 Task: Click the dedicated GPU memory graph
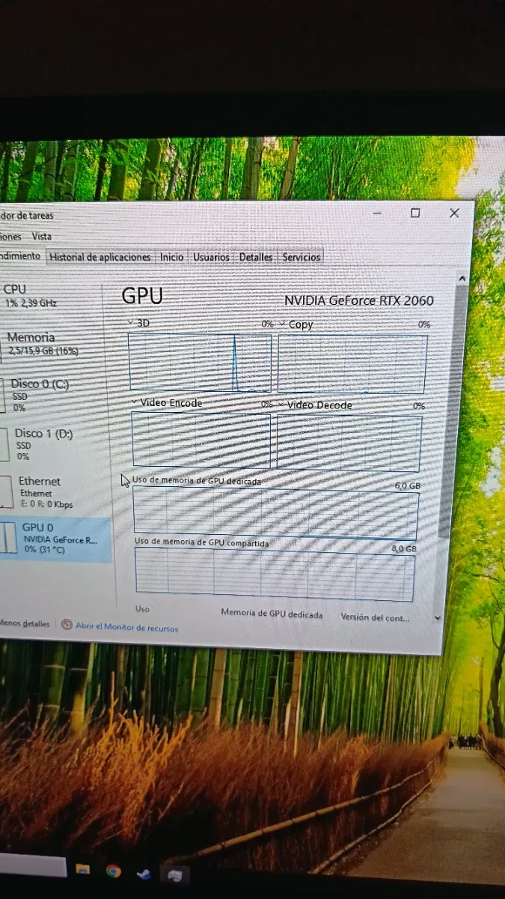pos(275,513)
